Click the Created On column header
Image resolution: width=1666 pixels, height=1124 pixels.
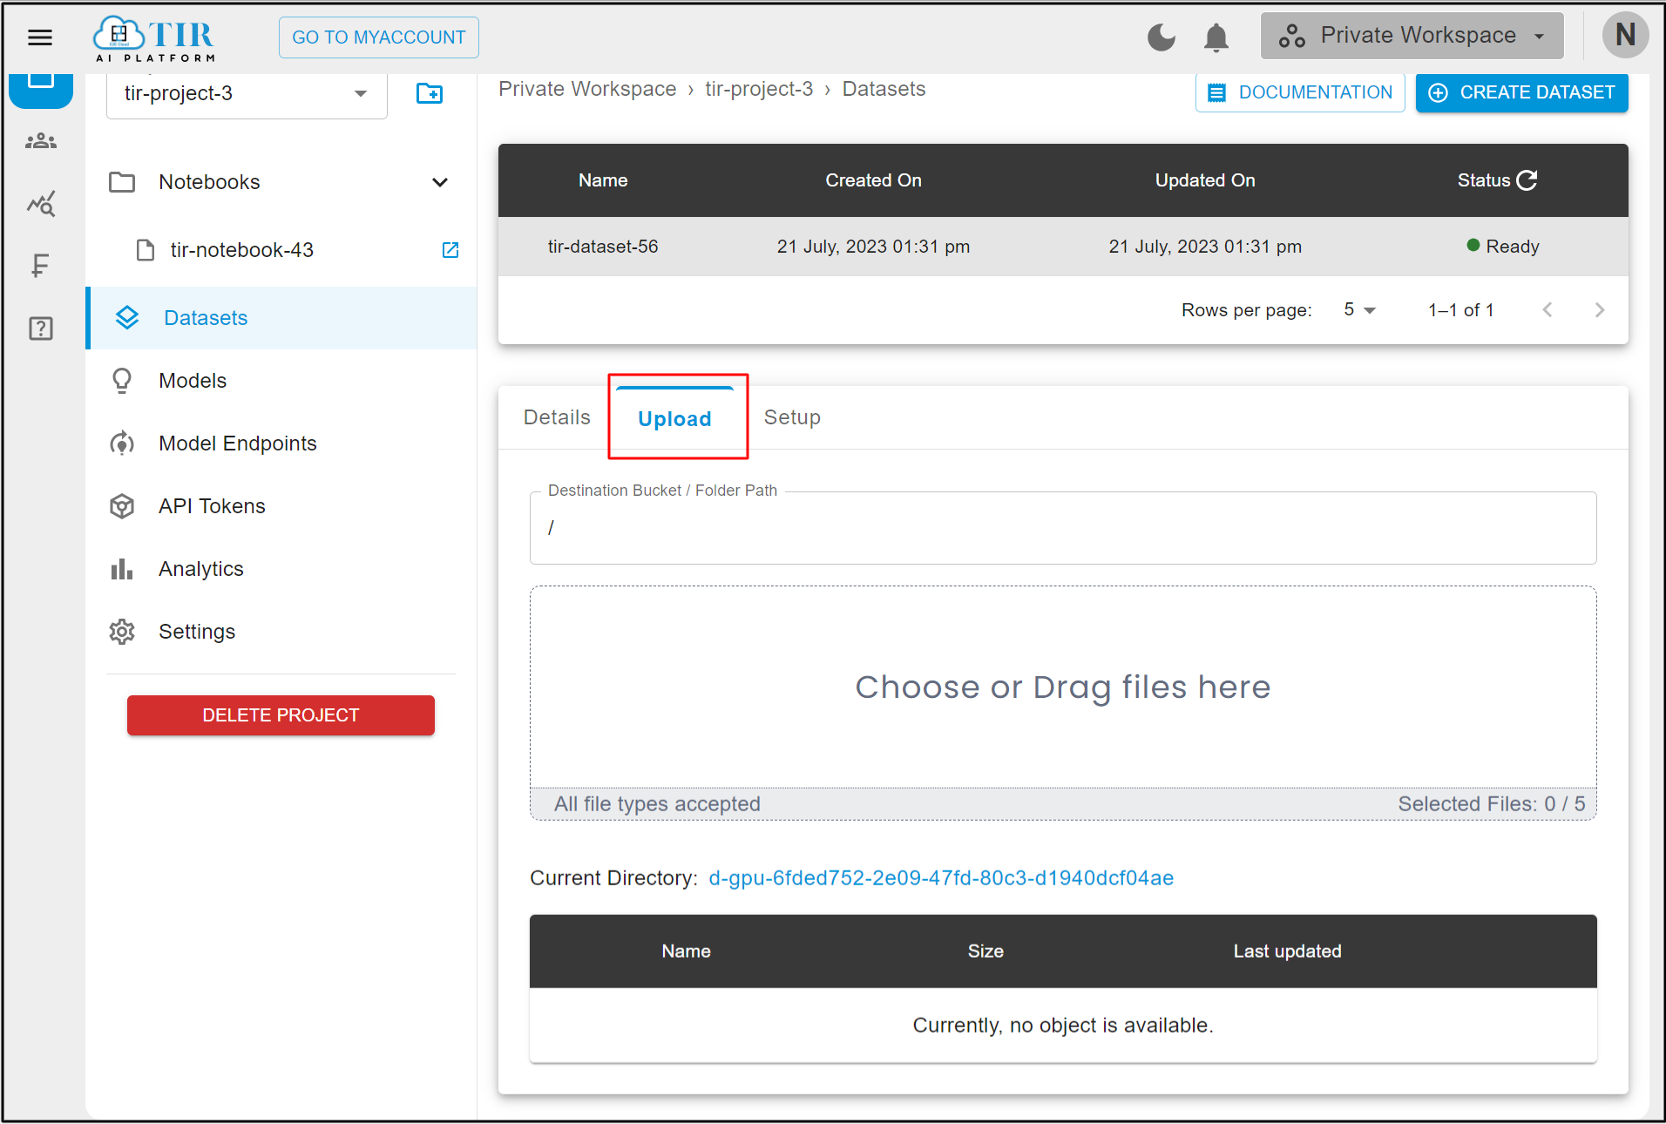click(x=873, y=180)
